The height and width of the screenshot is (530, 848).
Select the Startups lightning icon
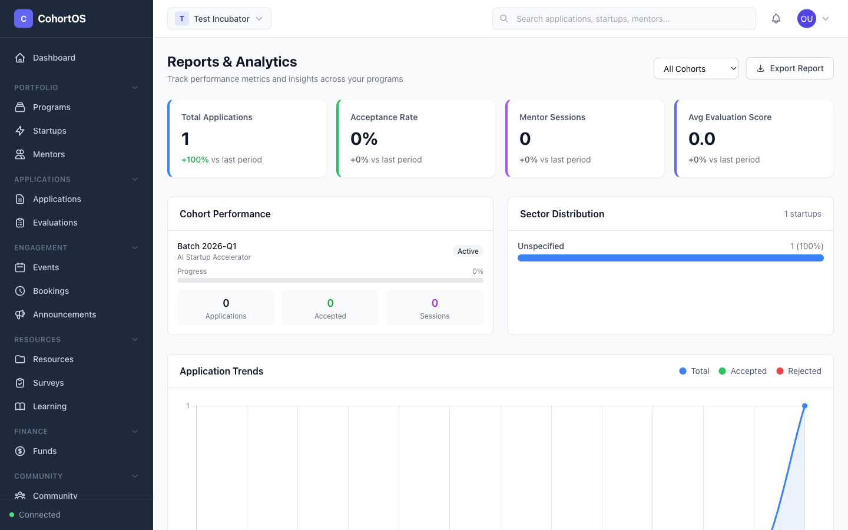[x=20, y=130]
